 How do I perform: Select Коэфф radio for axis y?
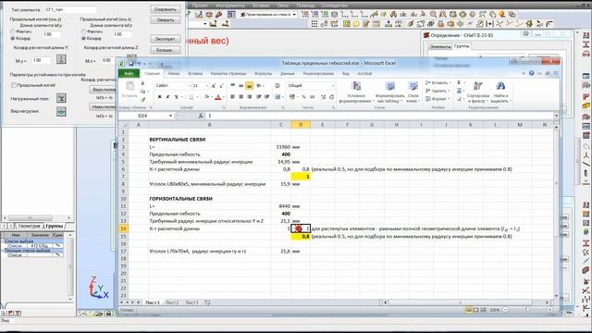pyautogui.click(x=13, y=38)
